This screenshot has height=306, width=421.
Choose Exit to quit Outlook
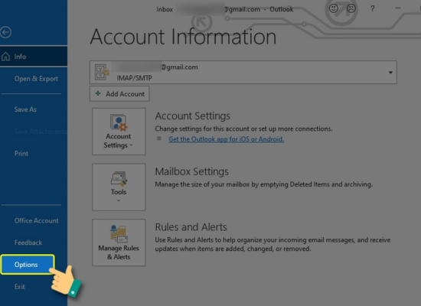20,287
